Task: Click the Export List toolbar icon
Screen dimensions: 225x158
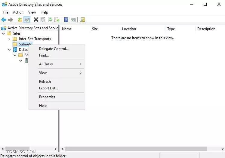Action: pos(57,20)
